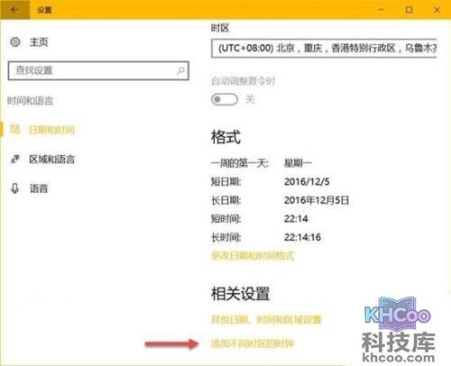This screenshot has width=451, height=366.
Task: Go back using the title bar arrow
Action: pyautogui.click(x=14, y=10)
